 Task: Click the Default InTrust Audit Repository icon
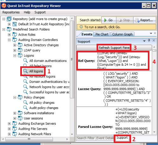(15, 24)
